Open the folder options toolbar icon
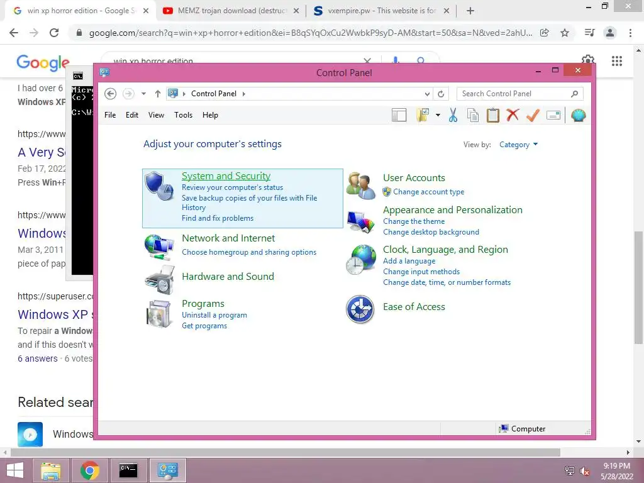 coord(423,116)
